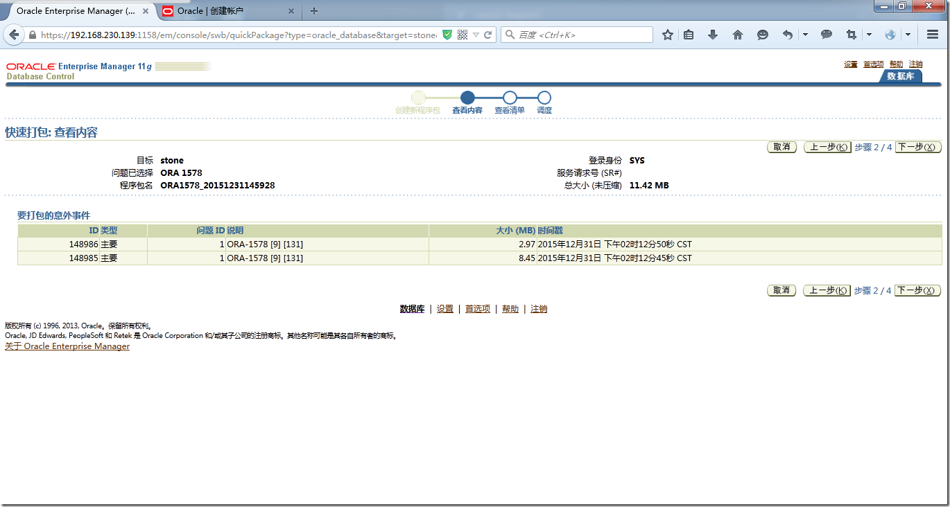Click the top 上一步(K) button
950x507 pixels.
coord(827,147)
